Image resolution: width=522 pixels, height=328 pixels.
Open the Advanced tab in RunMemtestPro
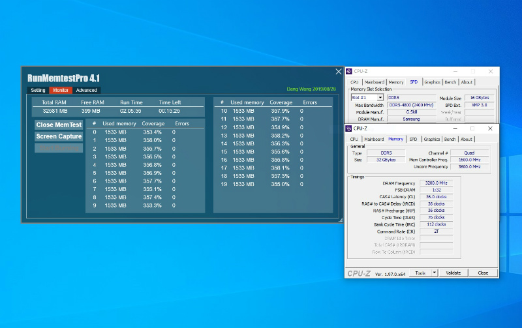(x=86, y=90)
